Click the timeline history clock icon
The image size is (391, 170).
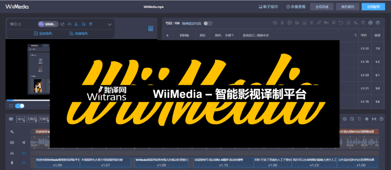point(352,119)
